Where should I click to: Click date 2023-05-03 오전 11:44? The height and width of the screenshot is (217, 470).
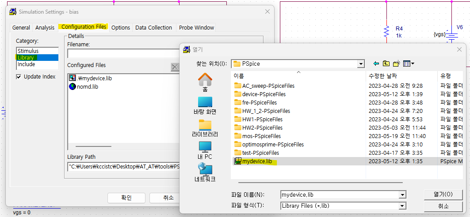397,127
